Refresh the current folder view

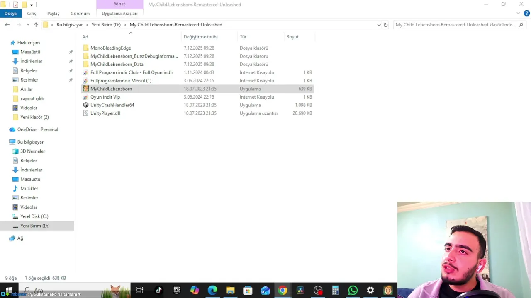tap(385, 25)
